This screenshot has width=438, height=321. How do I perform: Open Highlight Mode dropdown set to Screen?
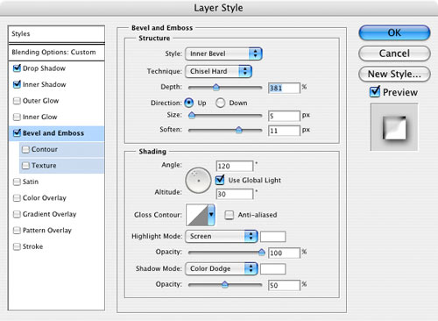221,237
